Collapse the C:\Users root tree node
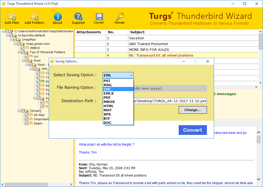263x187 pixels. click(3, 31)
